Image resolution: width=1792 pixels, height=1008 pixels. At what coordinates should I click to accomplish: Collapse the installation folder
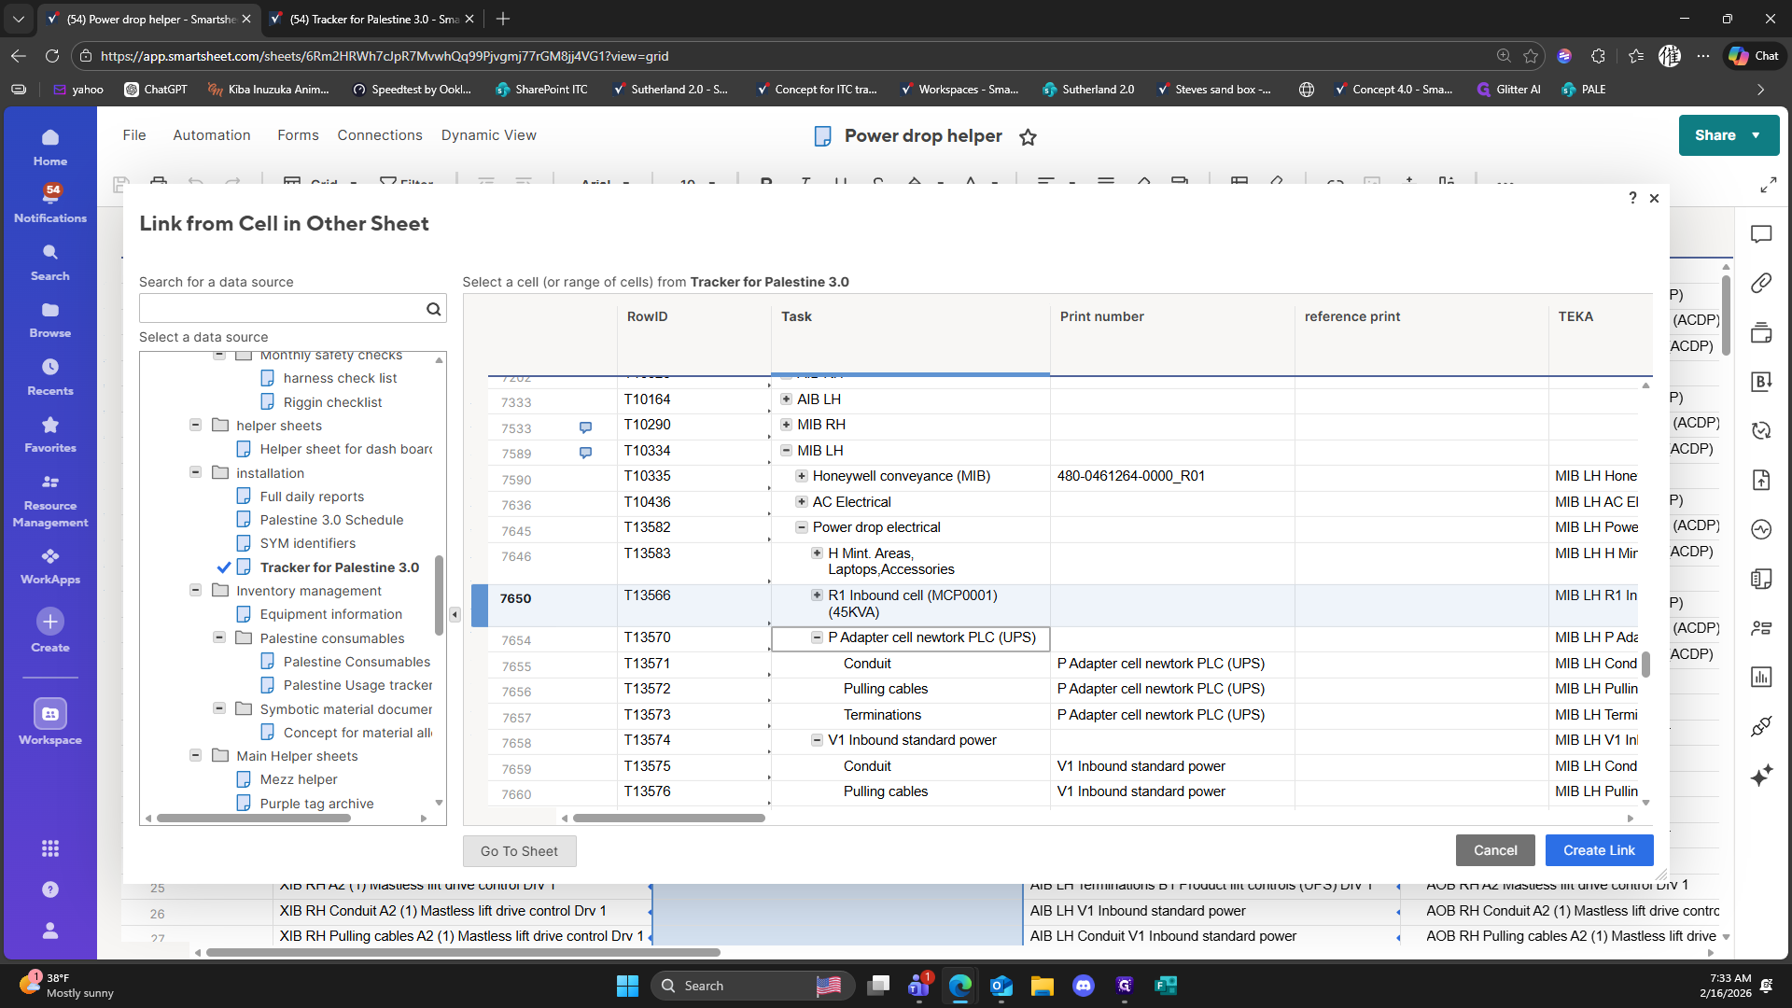pyautogui.click(x=196, y=472)
